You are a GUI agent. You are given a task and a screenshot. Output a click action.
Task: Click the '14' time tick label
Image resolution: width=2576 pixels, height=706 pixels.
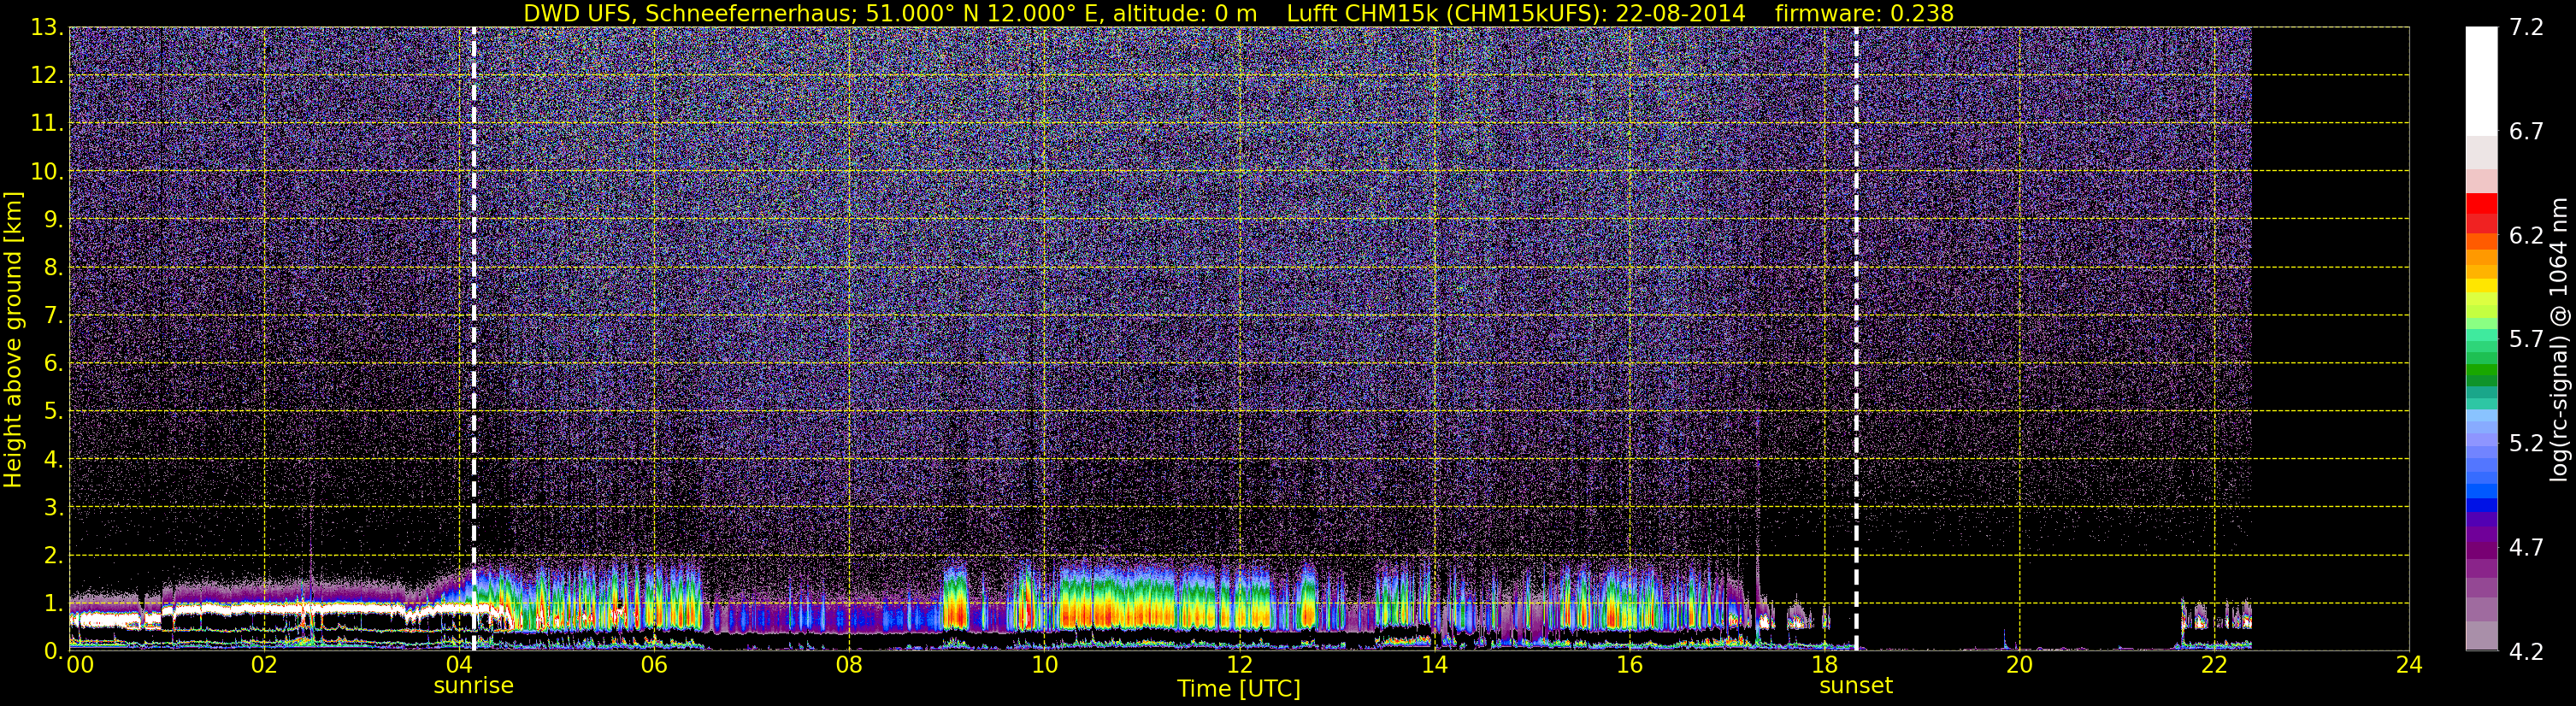coord(1434,665)
